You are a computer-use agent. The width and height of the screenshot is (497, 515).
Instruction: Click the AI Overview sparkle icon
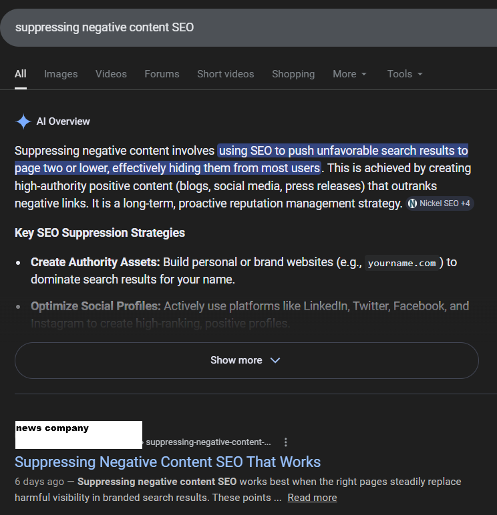click(x=23, y=121)
